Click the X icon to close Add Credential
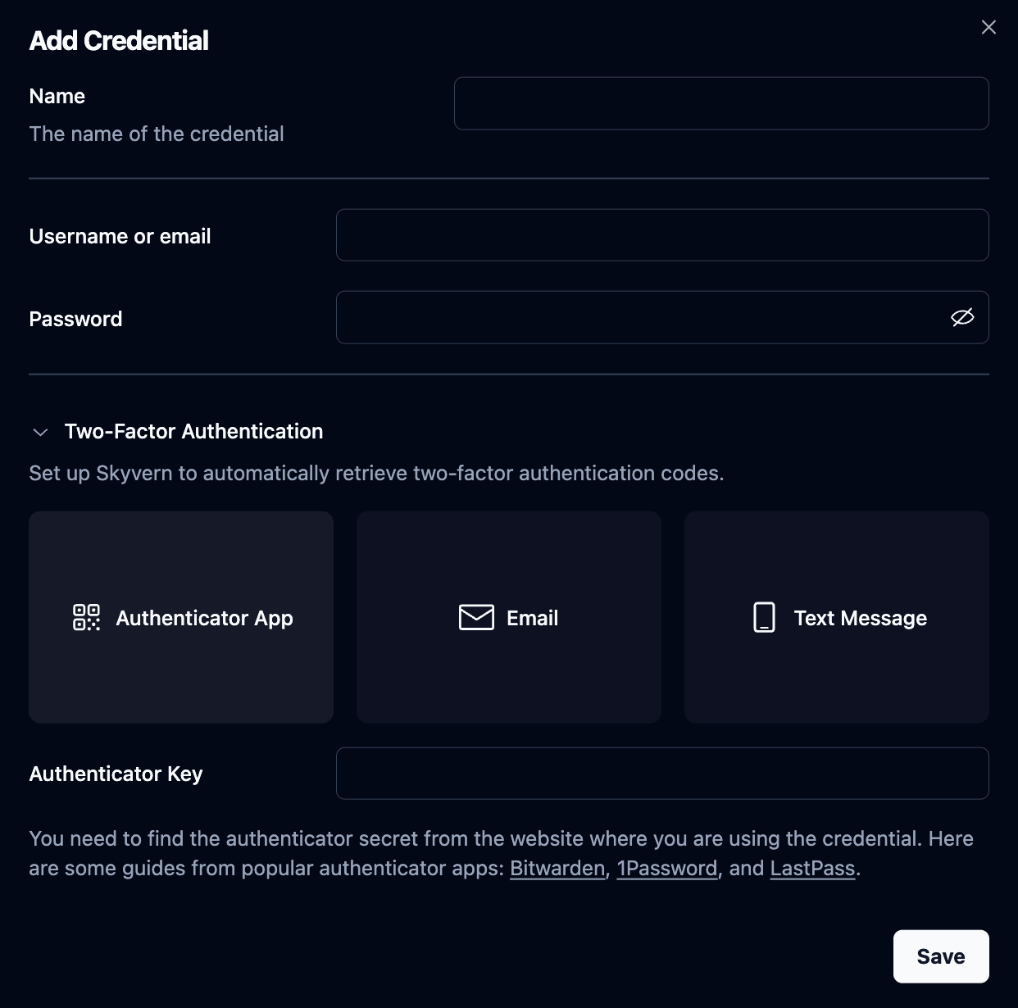 (988, 27)
